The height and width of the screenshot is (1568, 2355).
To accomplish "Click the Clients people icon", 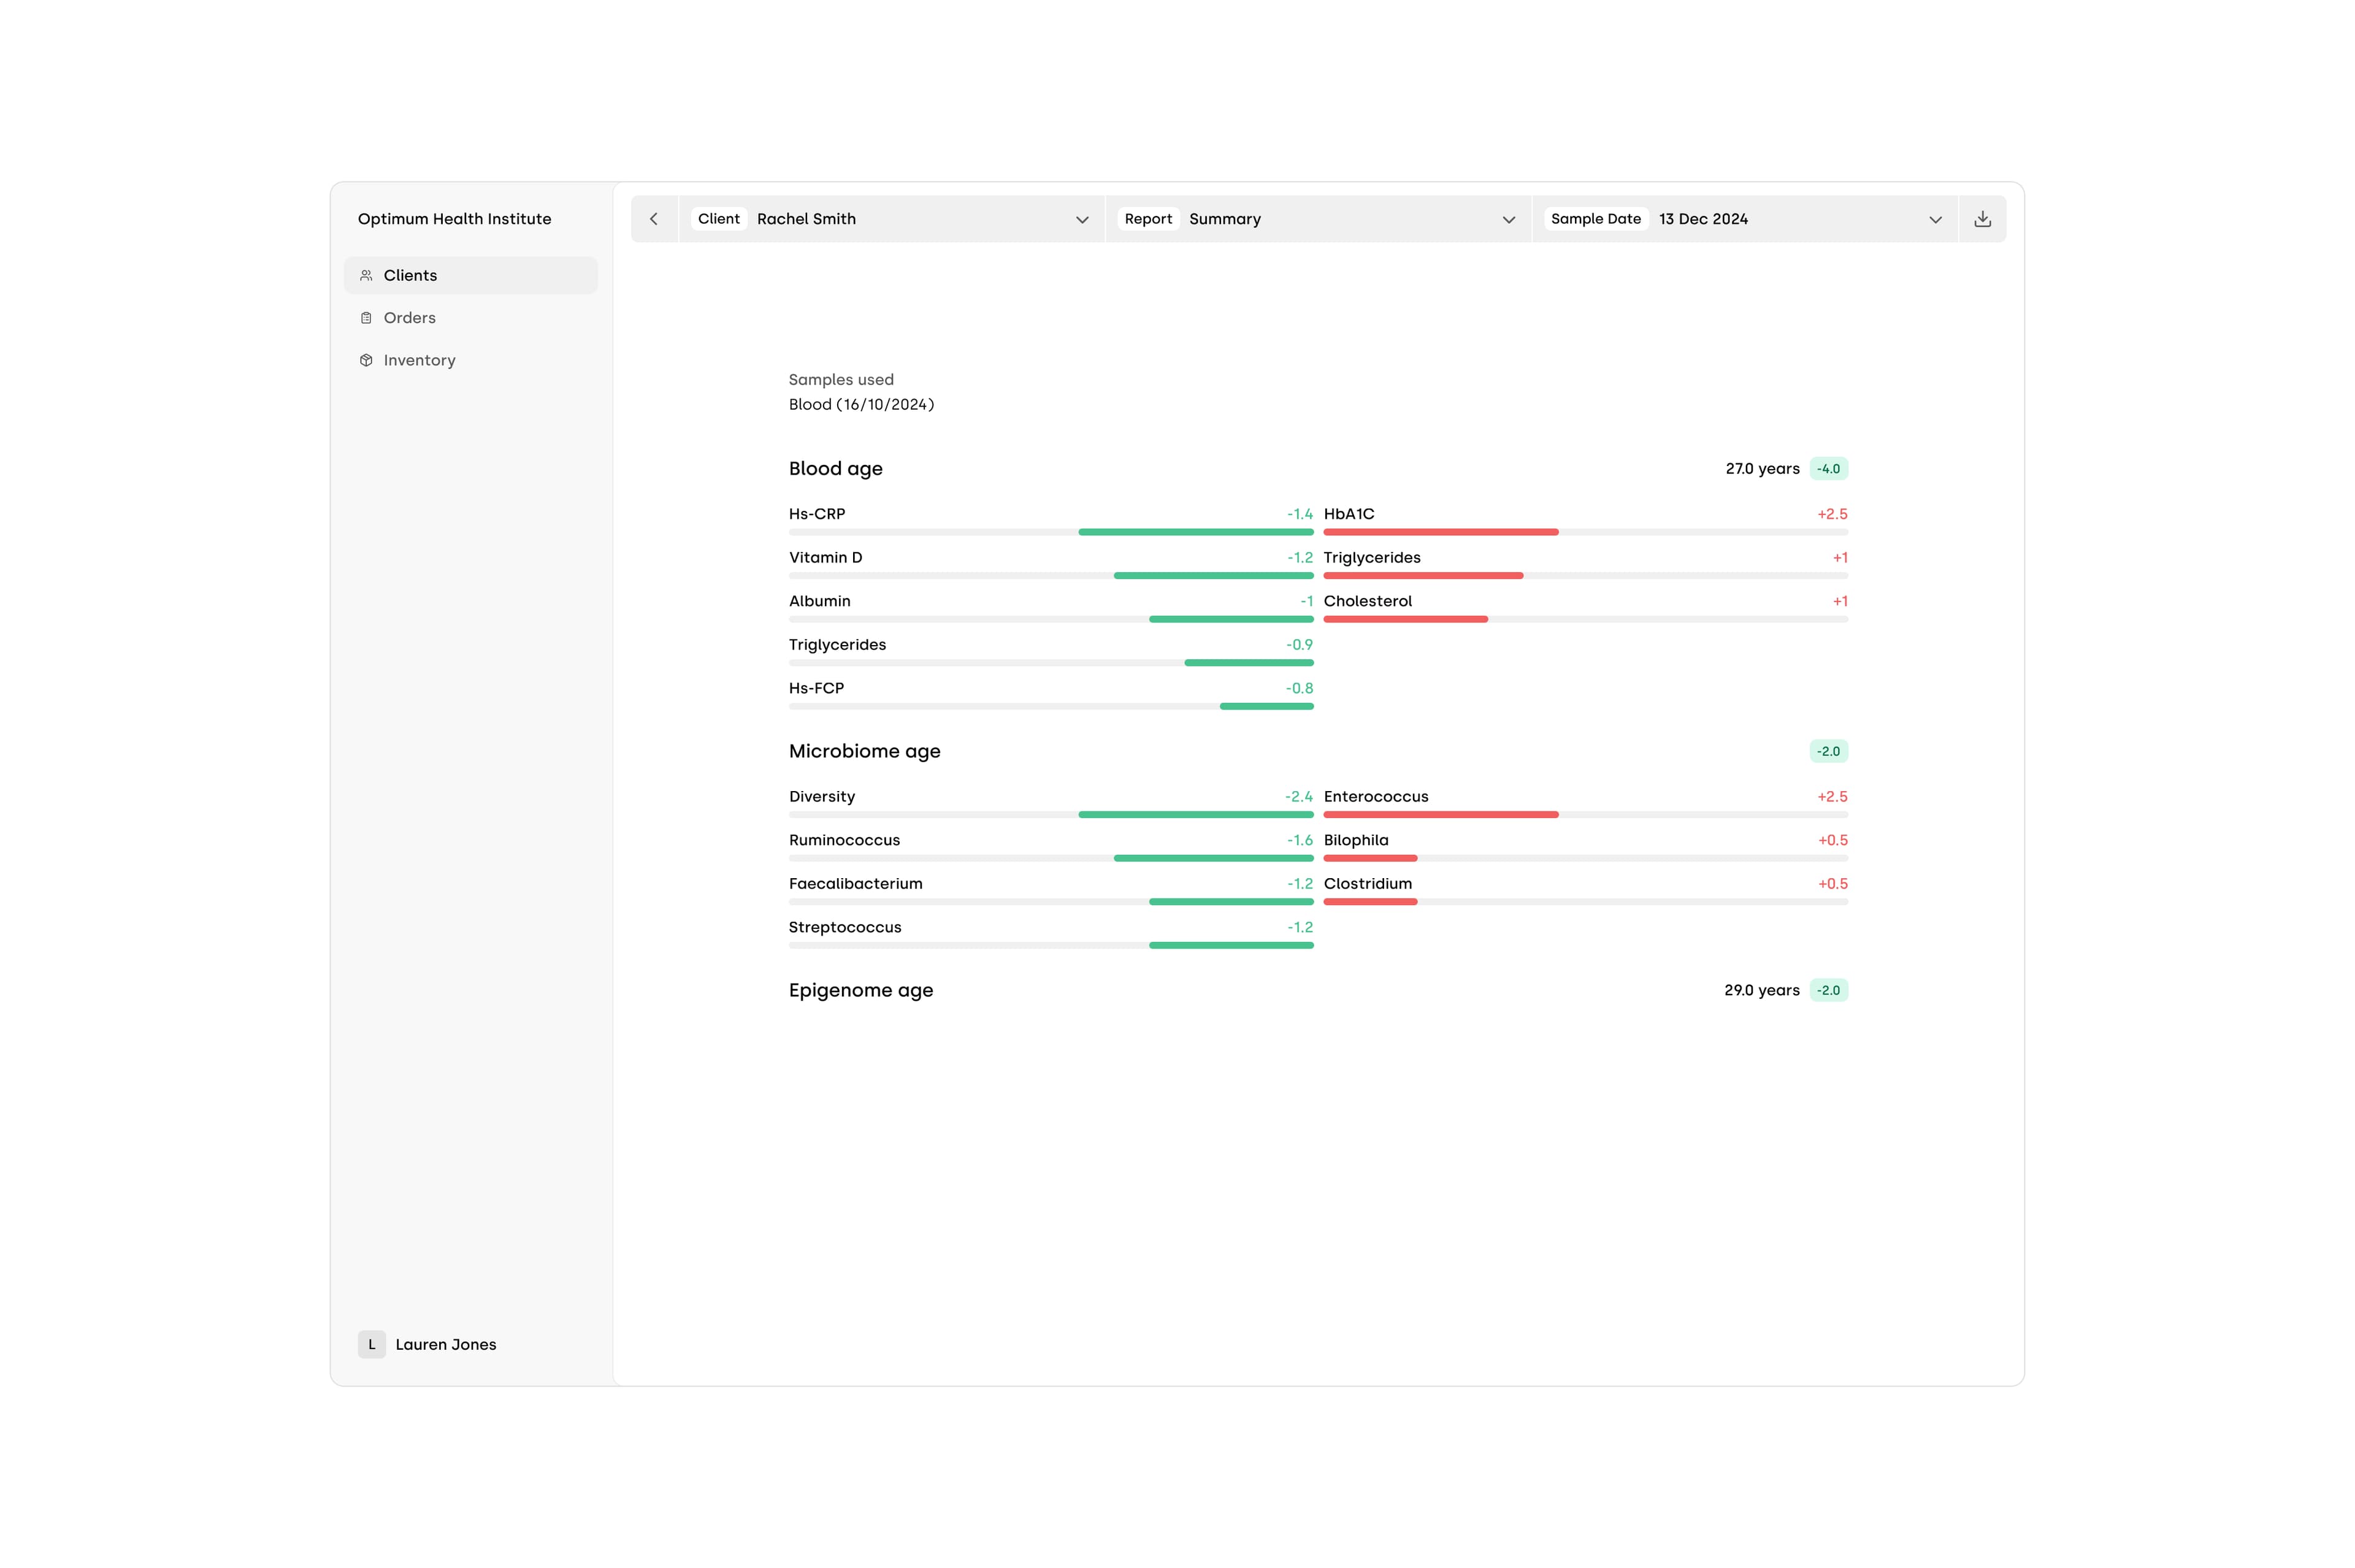I will click(x=366, y=275).
